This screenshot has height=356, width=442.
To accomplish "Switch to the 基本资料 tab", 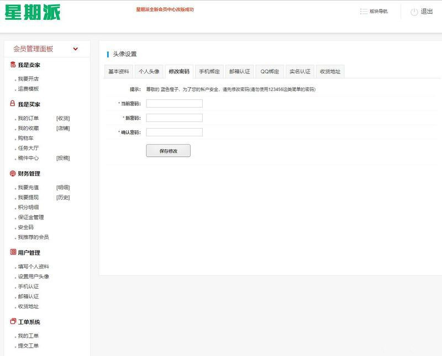I will 119,71.
